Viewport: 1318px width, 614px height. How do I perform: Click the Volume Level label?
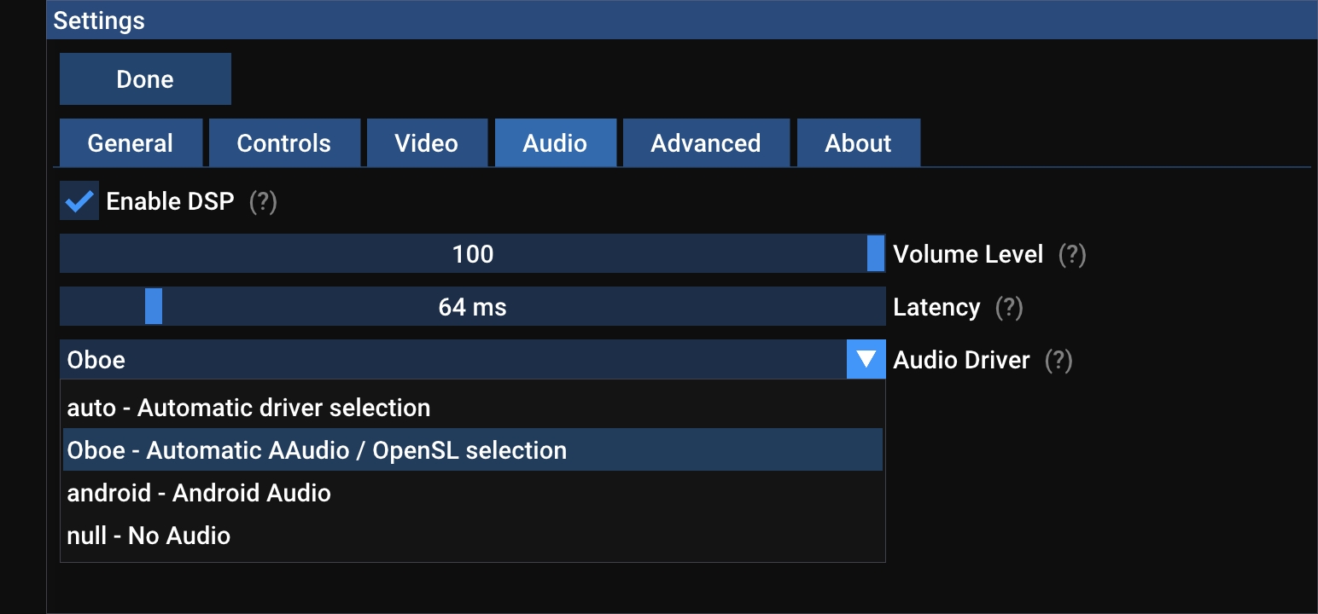coord(968,254)
